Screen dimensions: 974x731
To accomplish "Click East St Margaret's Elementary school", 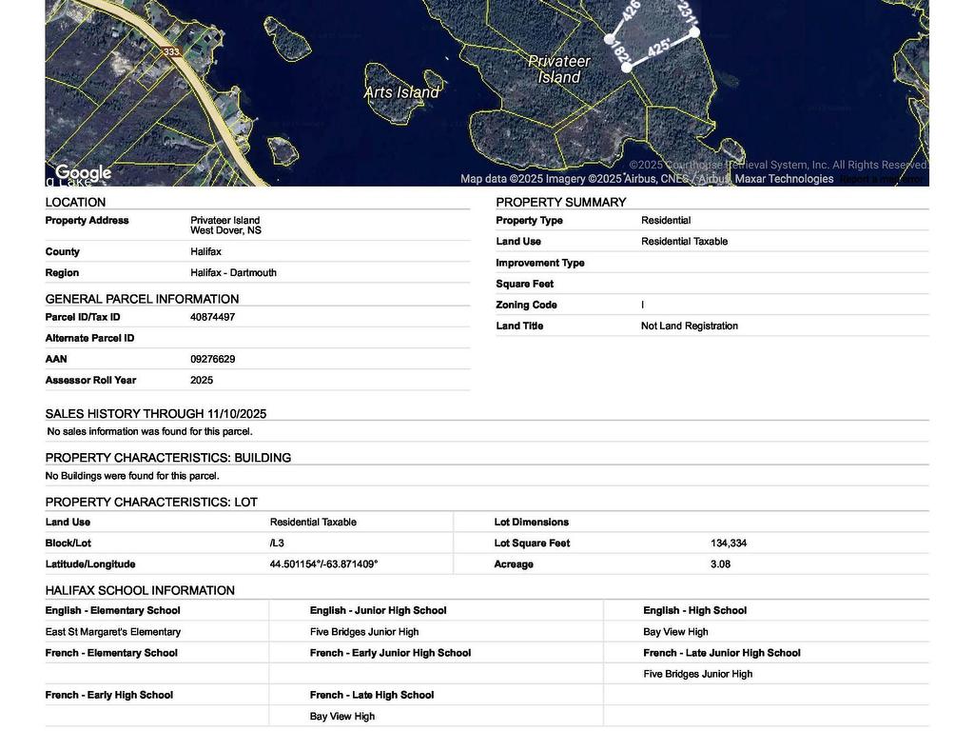I will point(113,632).
